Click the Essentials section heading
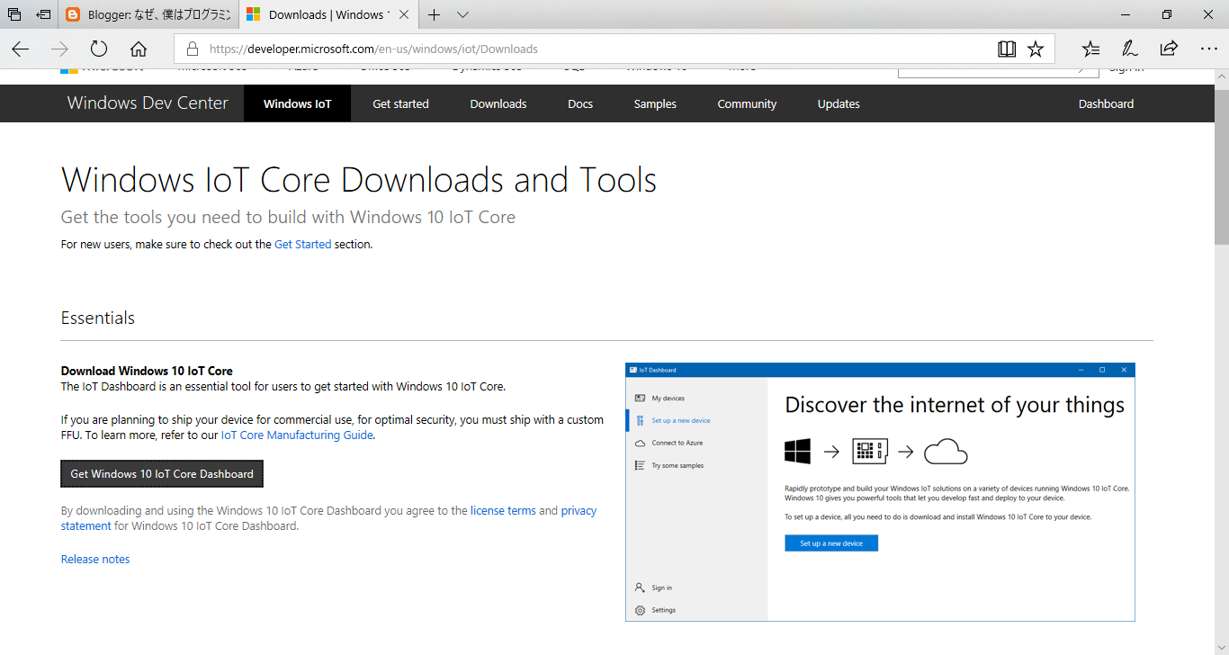 98,319
